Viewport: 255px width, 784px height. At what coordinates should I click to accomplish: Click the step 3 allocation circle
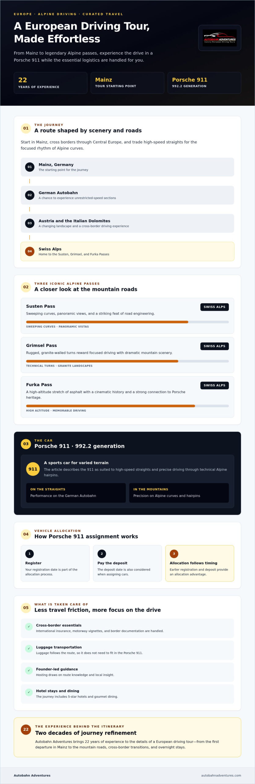[x=174, y=554]
